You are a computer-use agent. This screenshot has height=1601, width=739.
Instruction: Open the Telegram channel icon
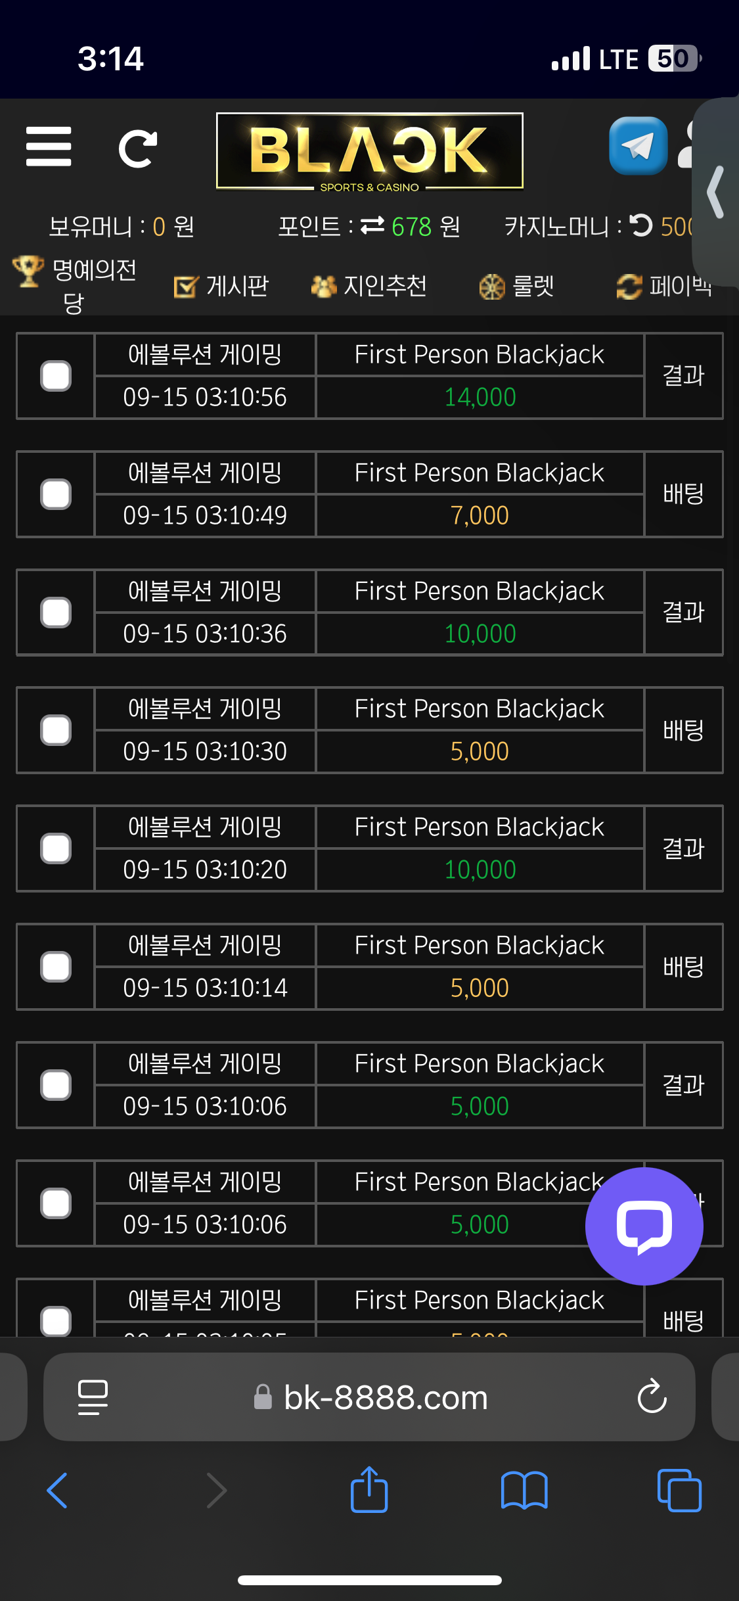pos(638,146)
